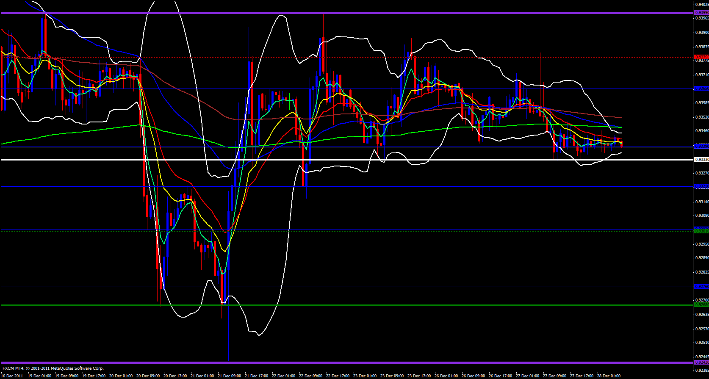Click the 19 Dec 09:00 time label
Viewport: 709px width, 379px height.
pyautogui.click(x=67, y=376)
